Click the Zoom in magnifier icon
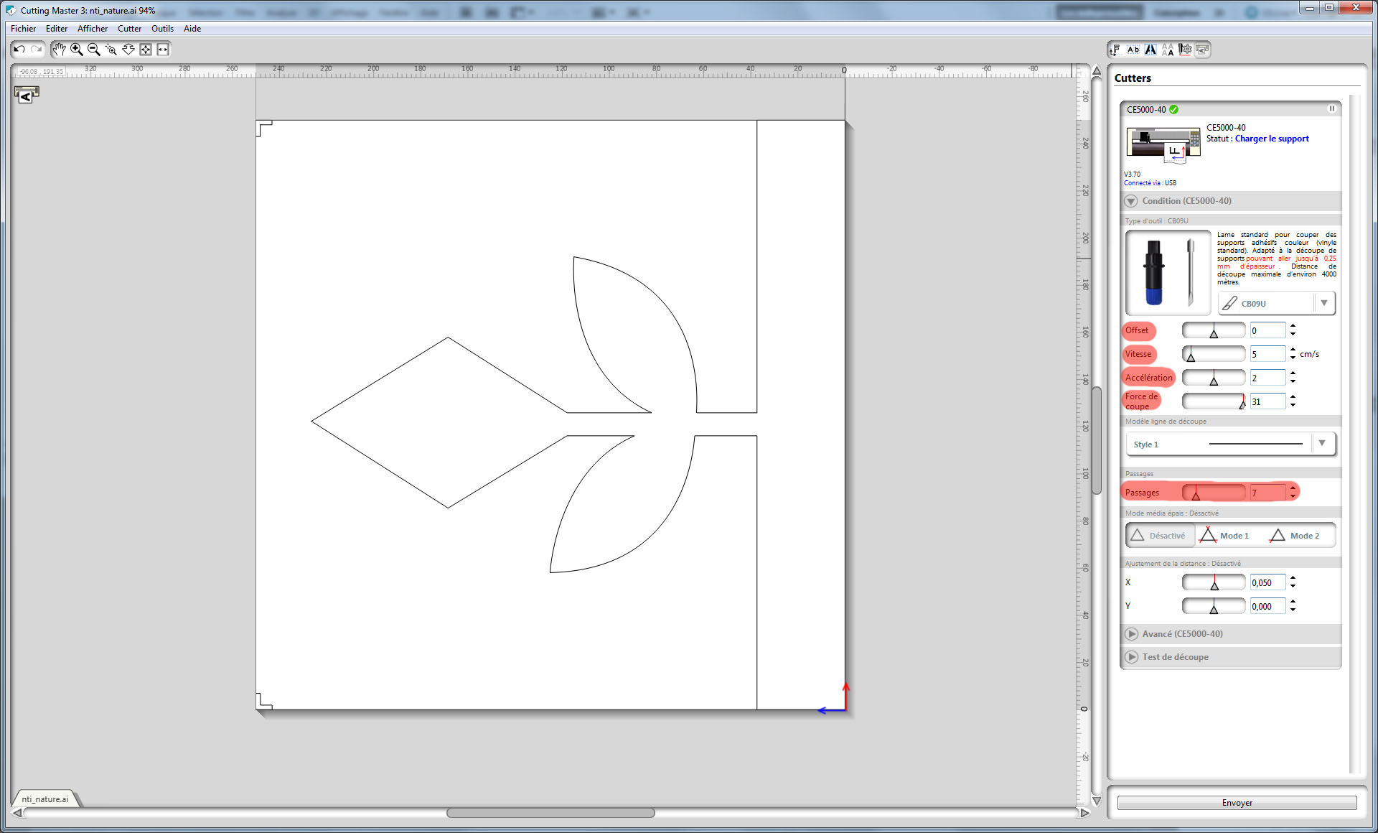Screen dimensions: 1378x833 tap(77, 50)
